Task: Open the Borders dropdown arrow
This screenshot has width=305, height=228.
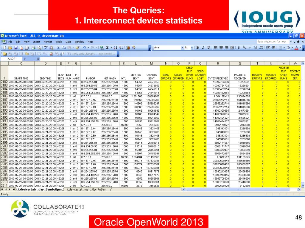Action: click(x=284, y=48)
